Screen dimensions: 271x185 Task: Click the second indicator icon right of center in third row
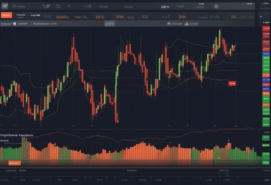pyautogui.click(x=186, y=24)
